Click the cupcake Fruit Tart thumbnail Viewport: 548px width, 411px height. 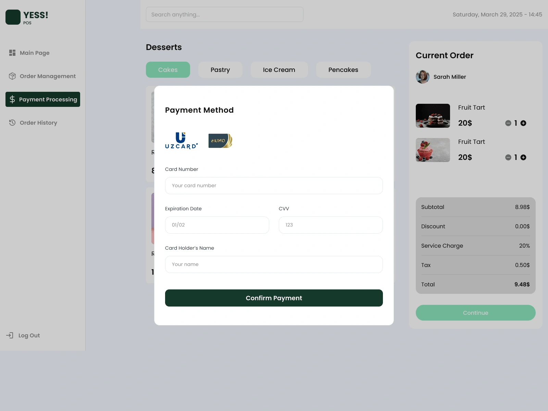(x=433, y=150)
